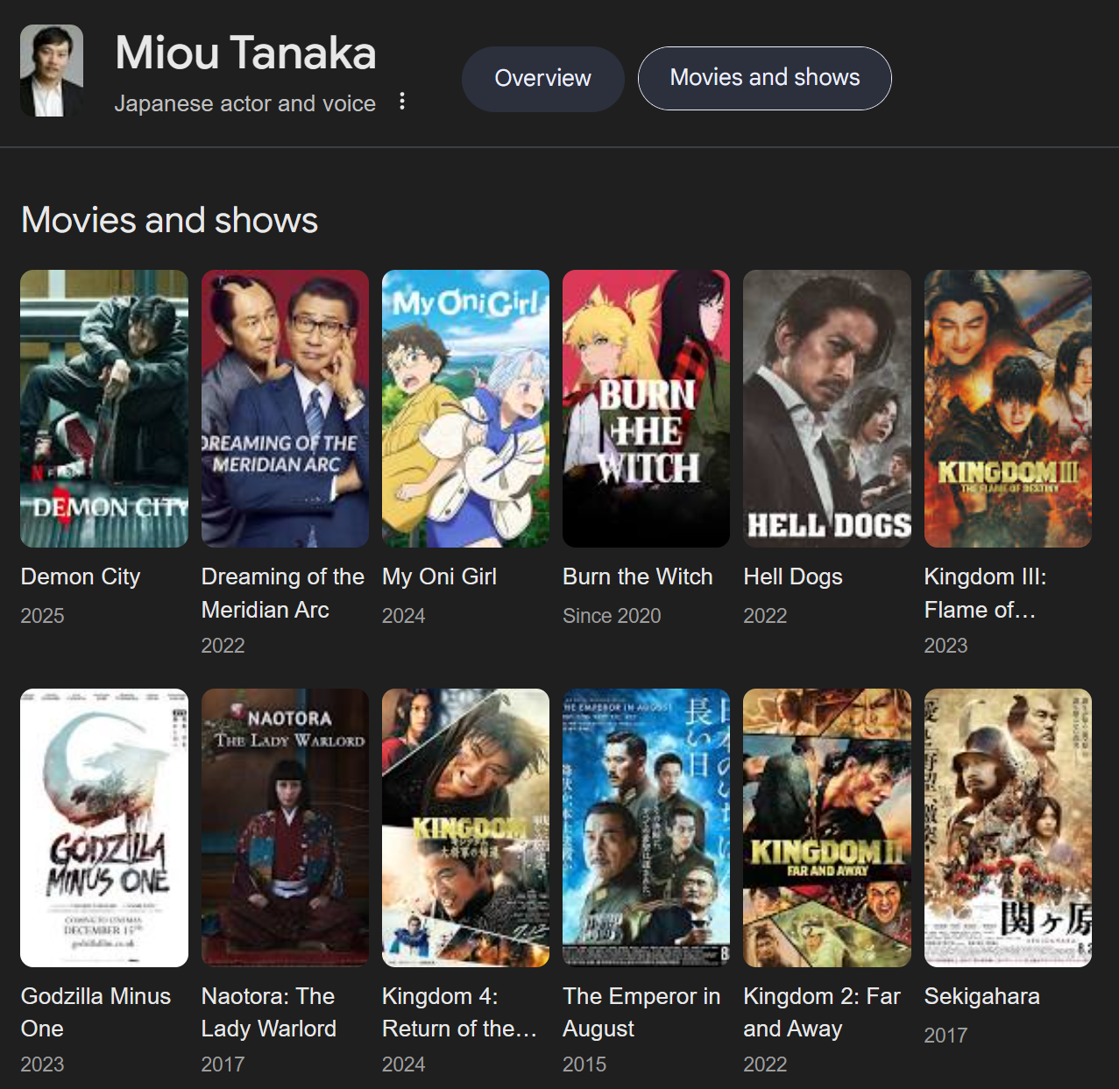Open the Kingdom 4 poster
This screenshot has width=1119, height=1089.
465,828
